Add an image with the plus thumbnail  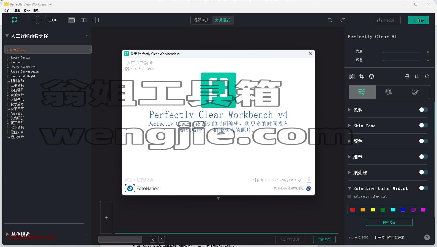(x=106, y=217)
